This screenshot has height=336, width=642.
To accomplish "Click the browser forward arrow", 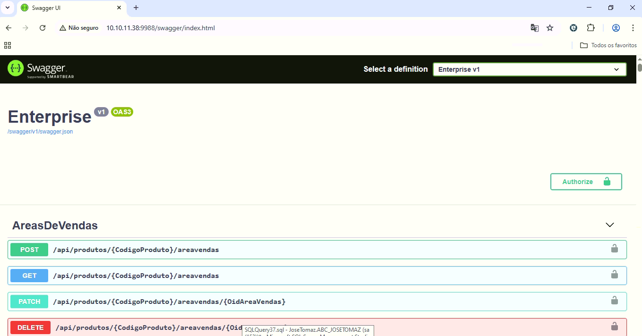I will tap(26, 28).
